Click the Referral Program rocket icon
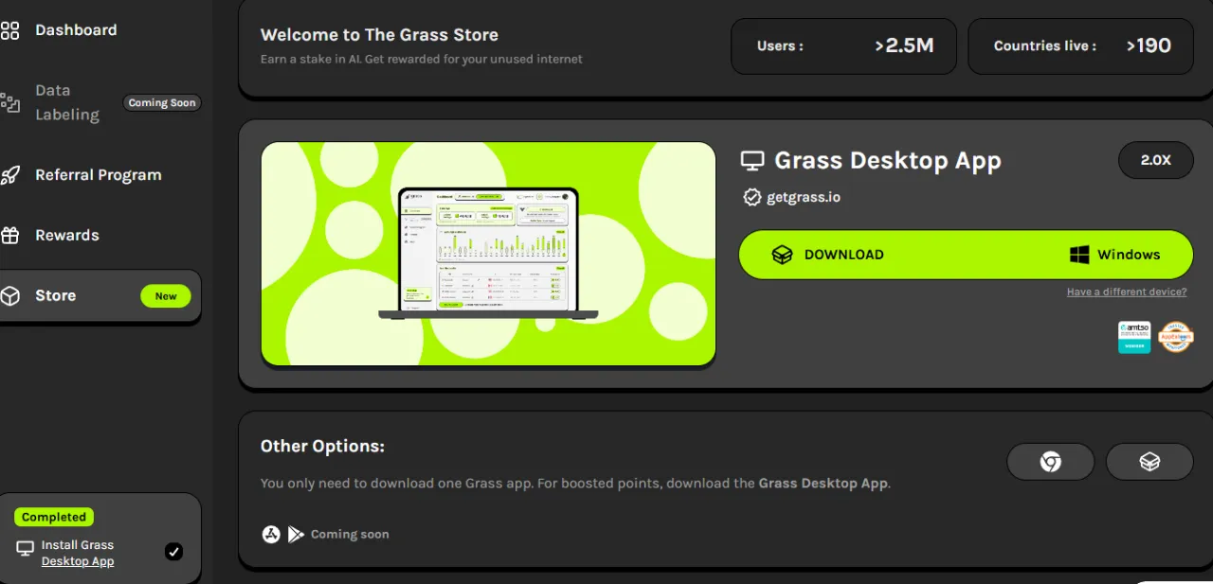The width and height of the screenshot is (1213, 584). [x=9, y=175]
